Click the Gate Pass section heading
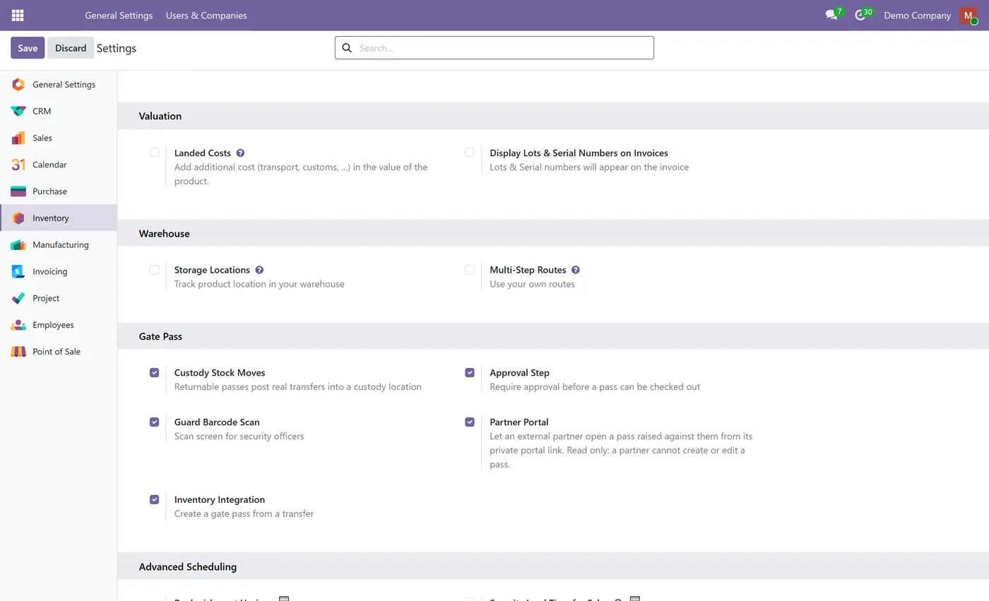Screen dimensions: 989x601 [160, 336]
